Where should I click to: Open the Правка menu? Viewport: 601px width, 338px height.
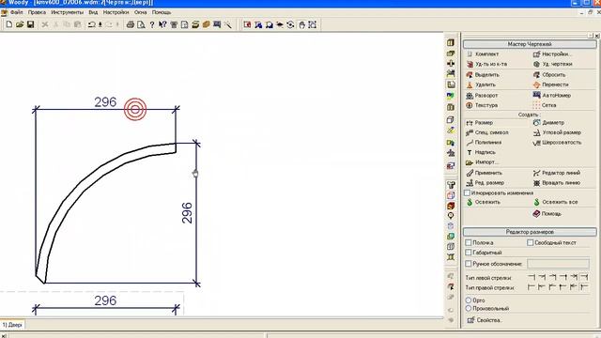coord(37,12)
